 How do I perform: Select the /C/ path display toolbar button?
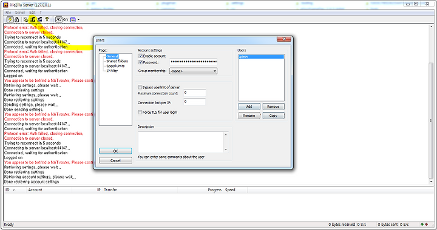(x=58, y=19)
